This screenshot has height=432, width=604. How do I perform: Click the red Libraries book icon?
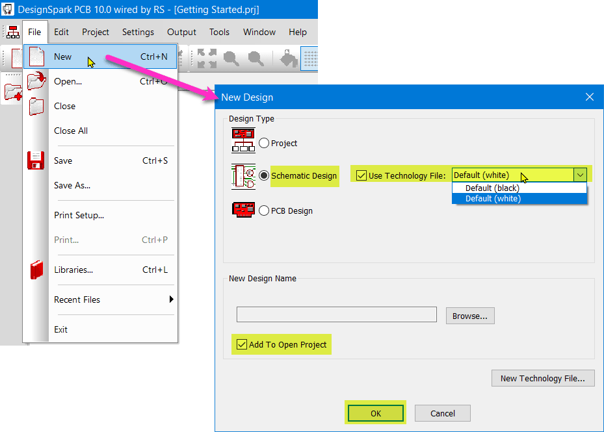tap(36, 270)
